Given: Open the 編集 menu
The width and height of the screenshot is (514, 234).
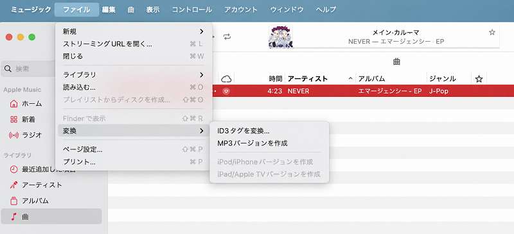Looking at the screenshot, I should (x=109, y=10).
